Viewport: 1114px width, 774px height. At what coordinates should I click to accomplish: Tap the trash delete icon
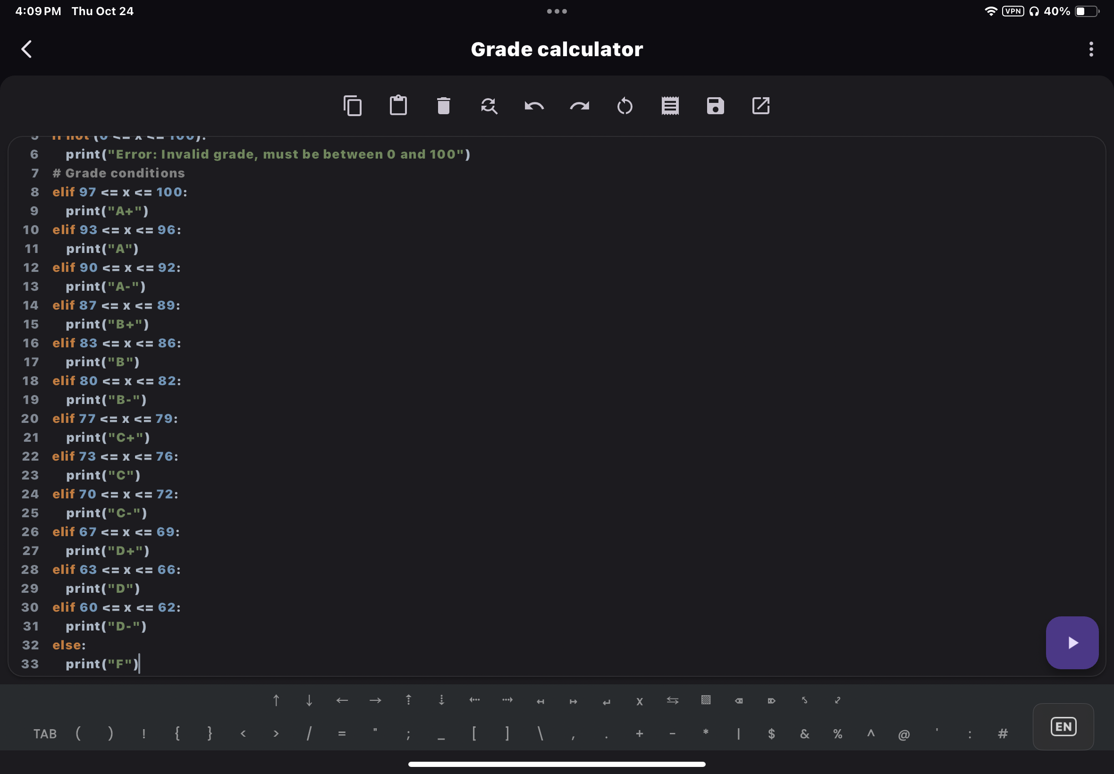click(443, 106)
